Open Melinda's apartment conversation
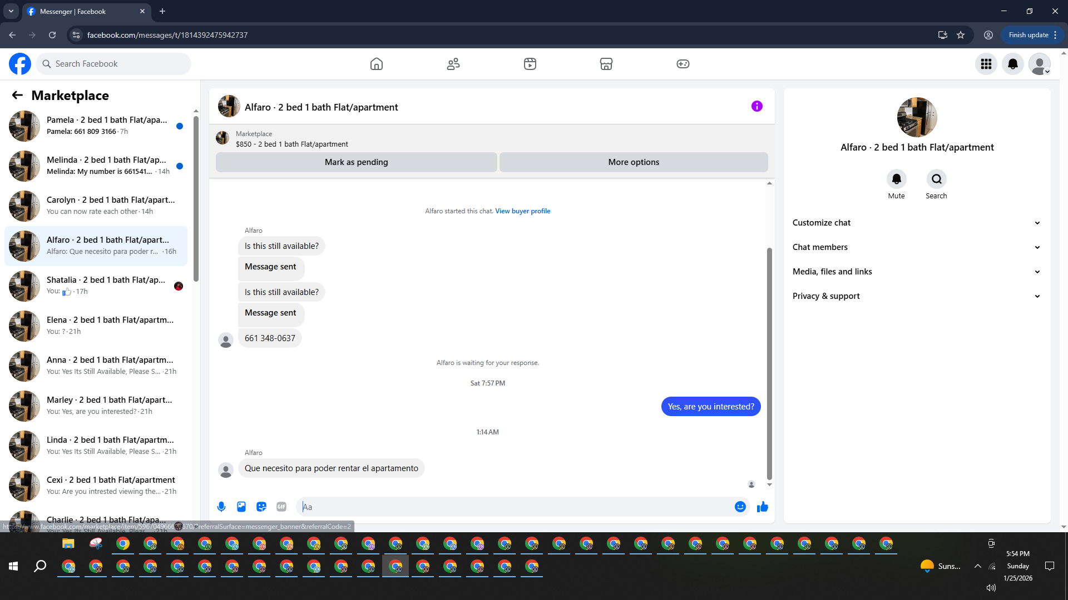This screenshot has width=1068, height=600. point(96,166)
